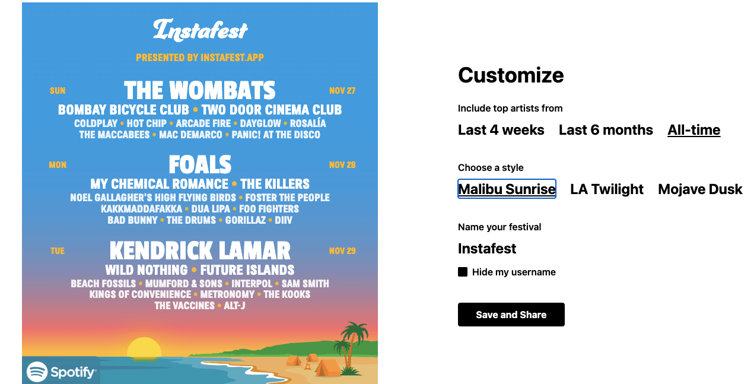Screen dimensions: 754x384
Task: Click the Hide my username label
Action: click(514, 272)
